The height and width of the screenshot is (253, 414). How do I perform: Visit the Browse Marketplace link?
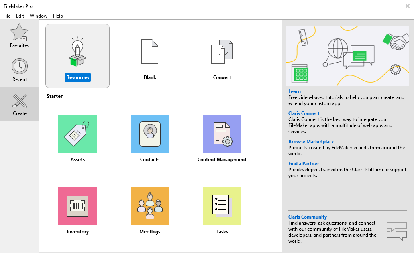tap(311, 142)
